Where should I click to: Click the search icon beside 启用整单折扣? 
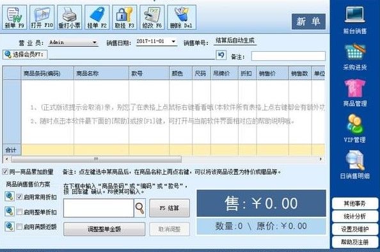(x=10, y=211)
